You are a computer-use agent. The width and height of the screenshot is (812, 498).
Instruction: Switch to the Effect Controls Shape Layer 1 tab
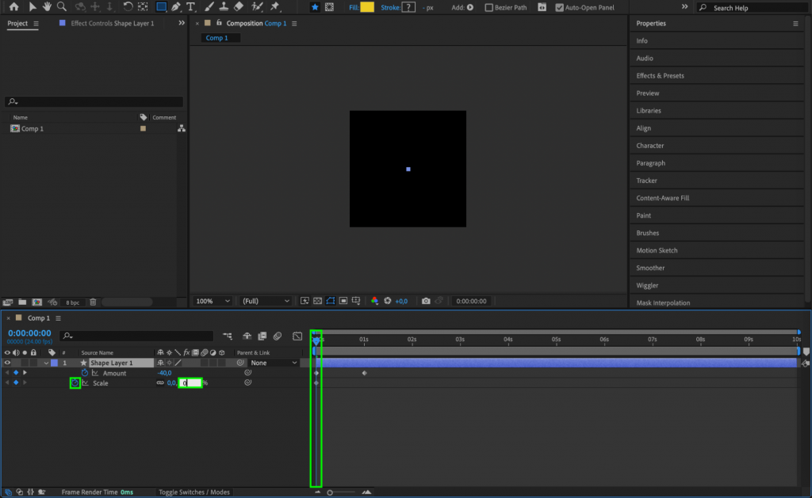(x=111, y=23)
